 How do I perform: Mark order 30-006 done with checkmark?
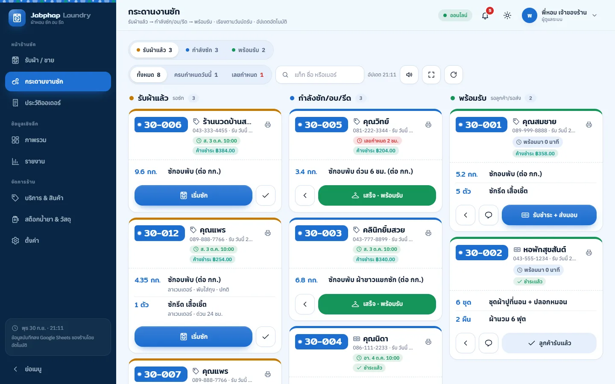(x=266, y=195)
